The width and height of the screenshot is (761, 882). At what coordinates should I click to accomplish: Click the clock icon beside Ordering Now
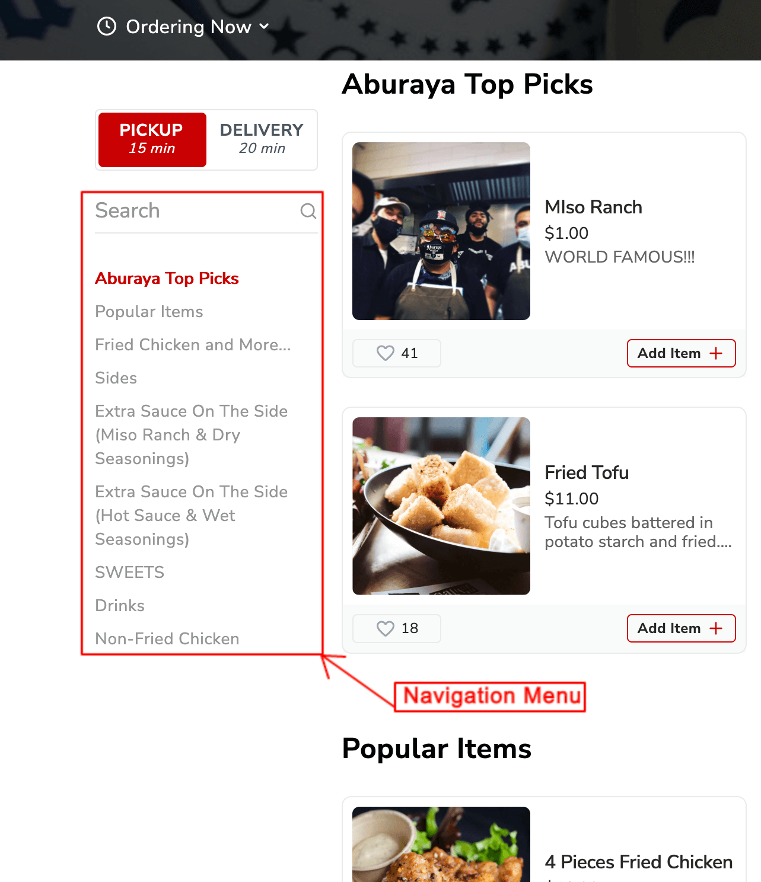tap(107, 27)
